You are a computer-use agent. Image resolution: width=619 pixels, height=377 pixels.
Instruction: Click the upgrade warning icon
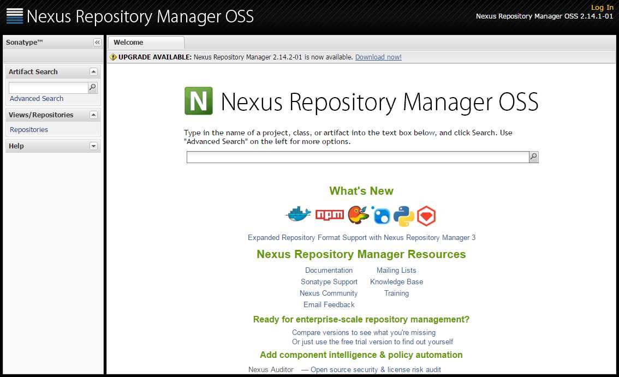(x=113, y=57)
